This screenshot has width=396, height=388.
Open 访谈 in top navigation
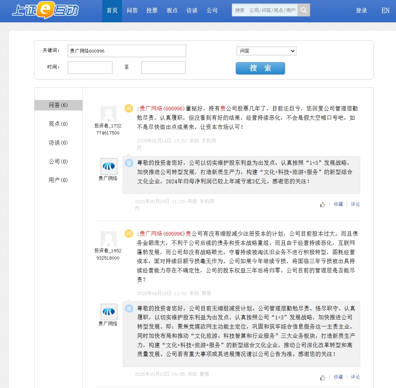click(x=192, y=11)
